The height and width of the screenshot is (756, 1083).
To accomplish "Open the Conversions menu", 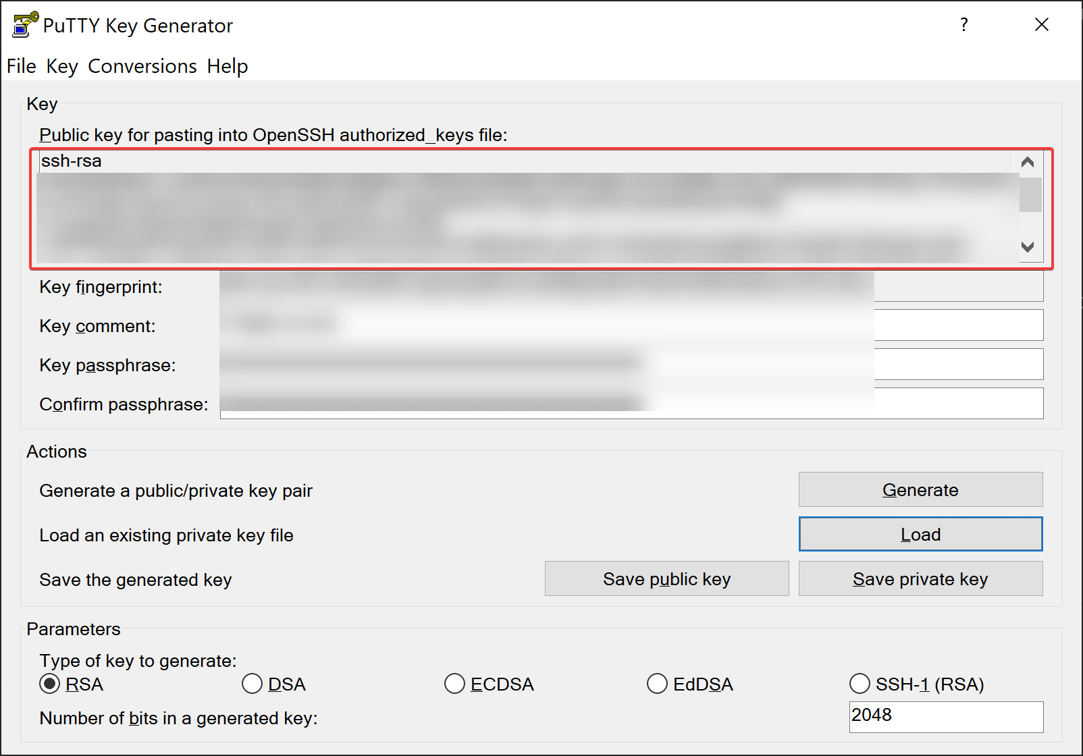I will [x=142, y=66].
